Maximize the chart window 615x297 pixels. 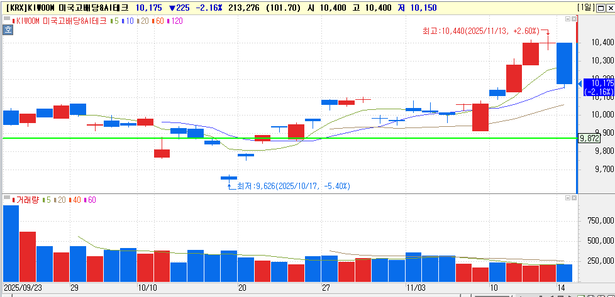click(x=600, y=8)
